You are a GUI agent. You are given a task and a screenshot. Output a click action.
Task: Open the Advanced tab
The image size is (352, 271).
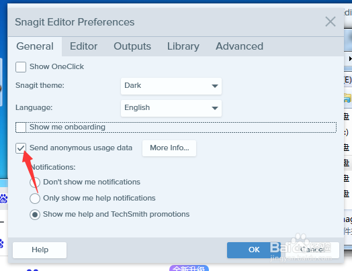tap(239, 46)
